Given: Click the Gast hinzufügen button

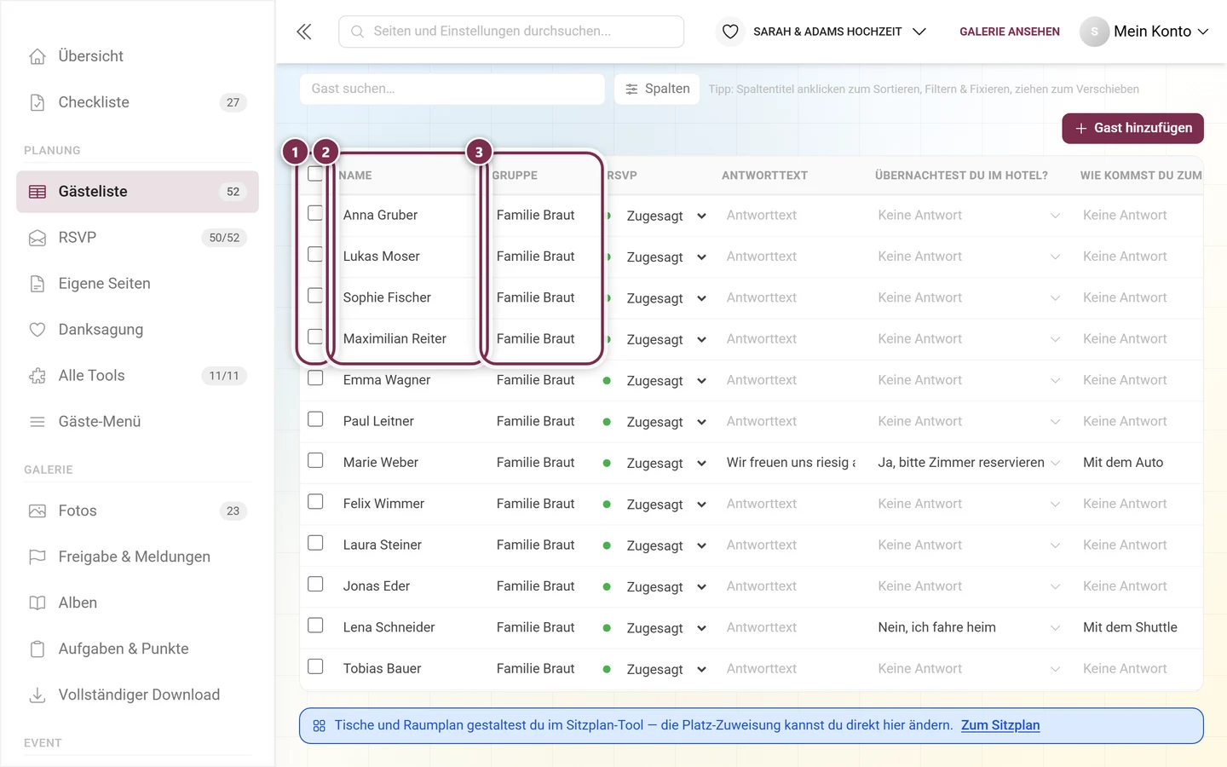Looking at the screenshot, I should [x=1132, y=129].
